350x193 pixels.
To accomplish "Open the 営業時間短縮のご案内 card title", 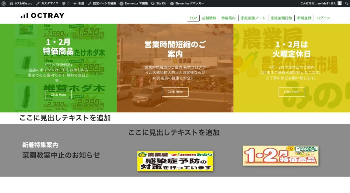I will 175,49.
